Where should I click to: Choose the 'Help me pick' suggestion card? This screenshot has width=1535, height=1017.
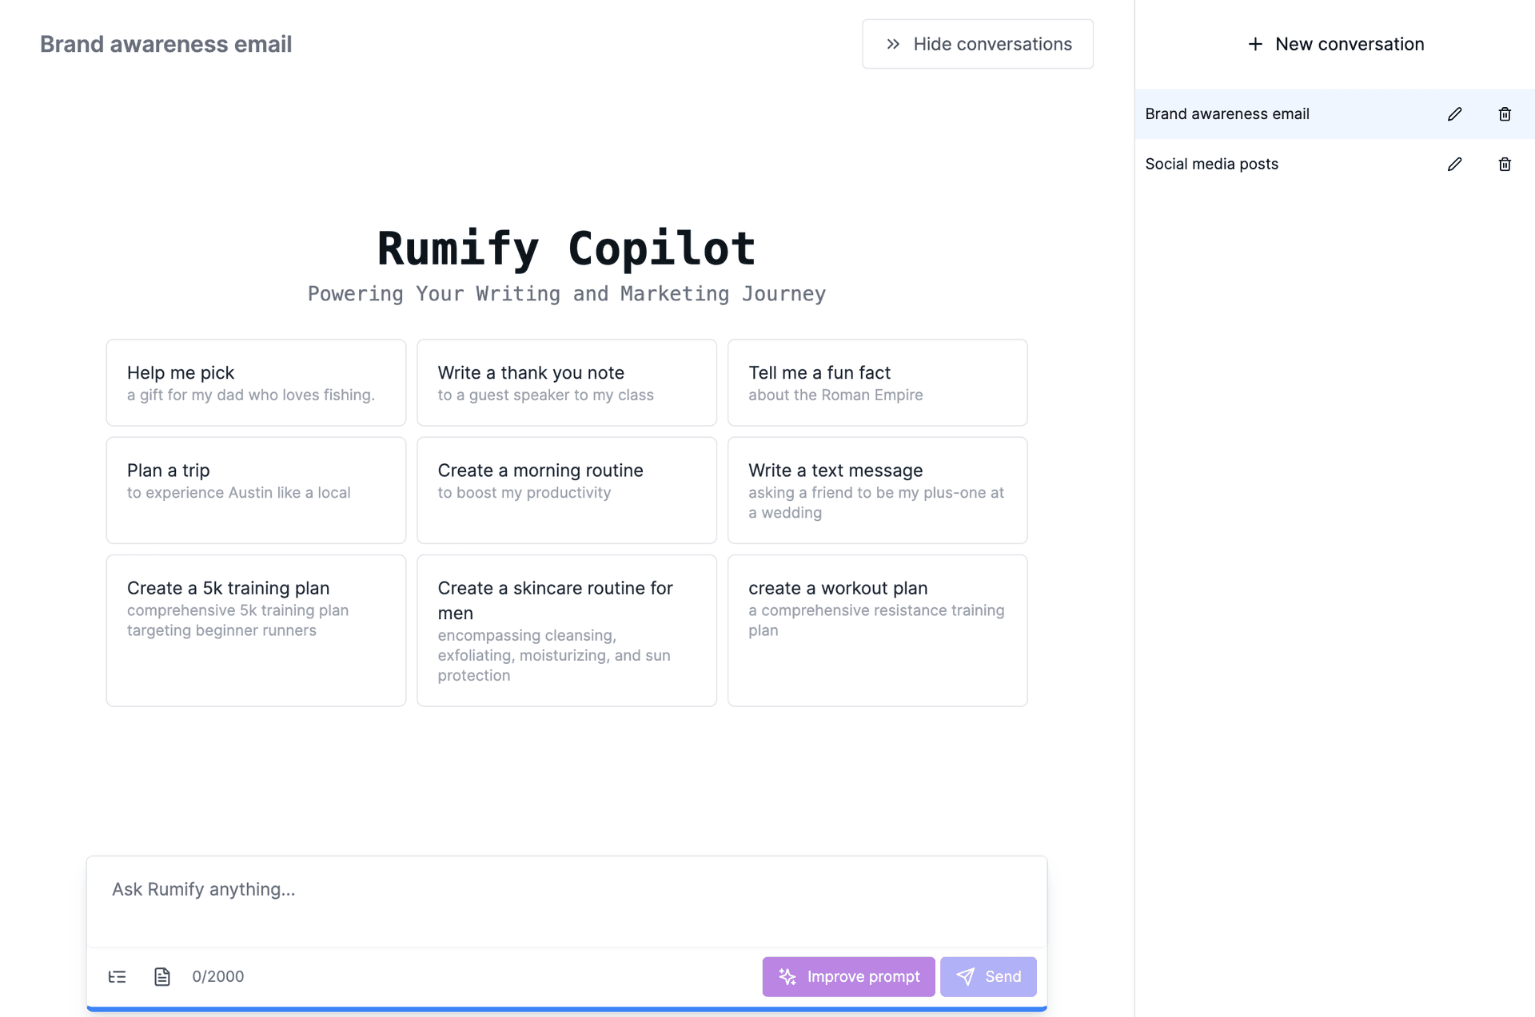256,383
